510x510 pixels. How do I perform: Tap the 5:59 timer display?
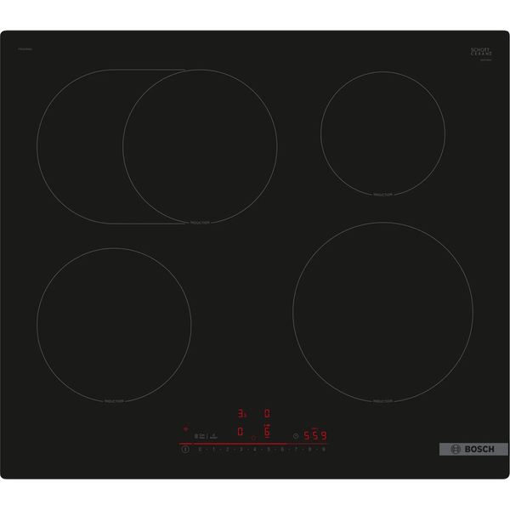pyautogui.click(x=315, y=436)
